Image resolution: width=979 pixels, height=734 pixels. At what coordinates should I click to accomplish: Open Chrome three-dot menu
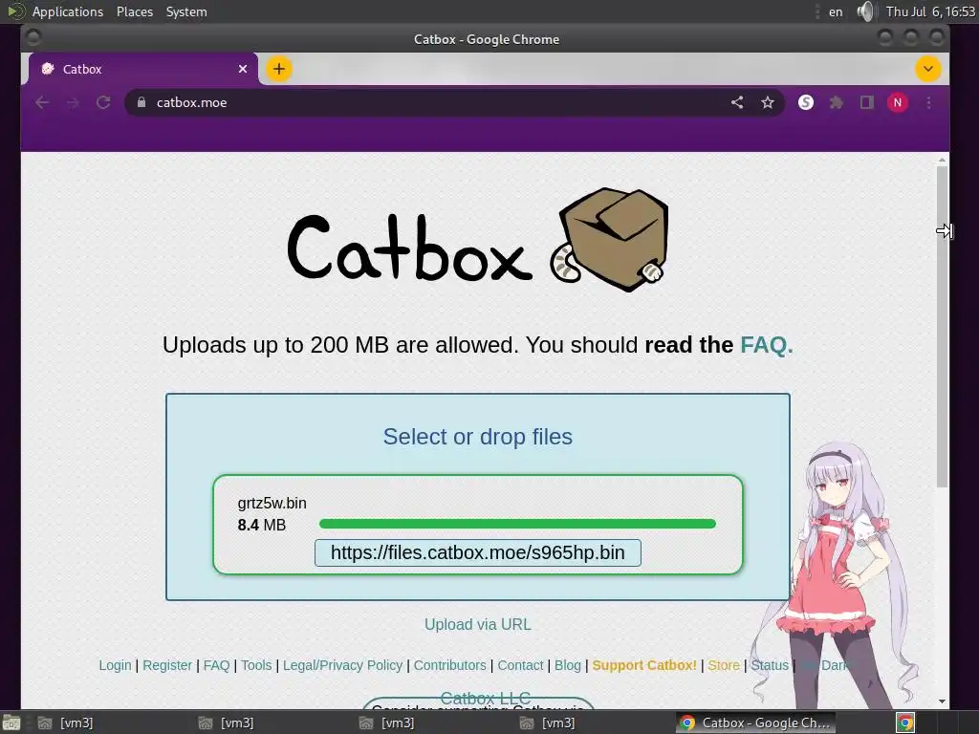coord(928,102)
